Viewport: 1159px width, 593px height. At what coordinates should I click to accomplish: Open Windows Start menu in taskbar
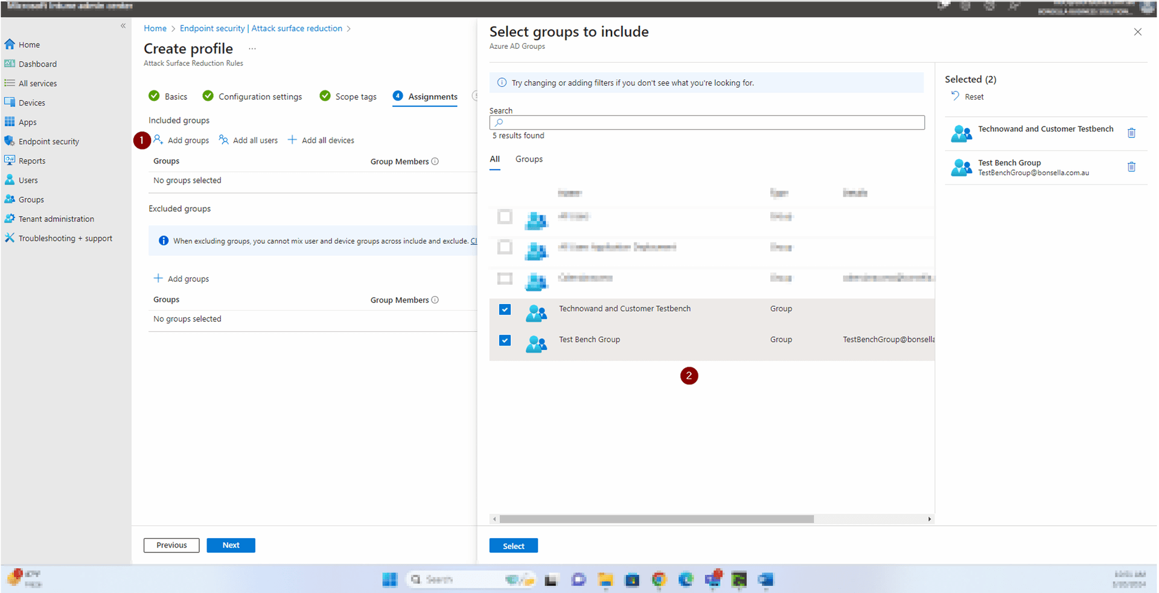coord(390,580)
